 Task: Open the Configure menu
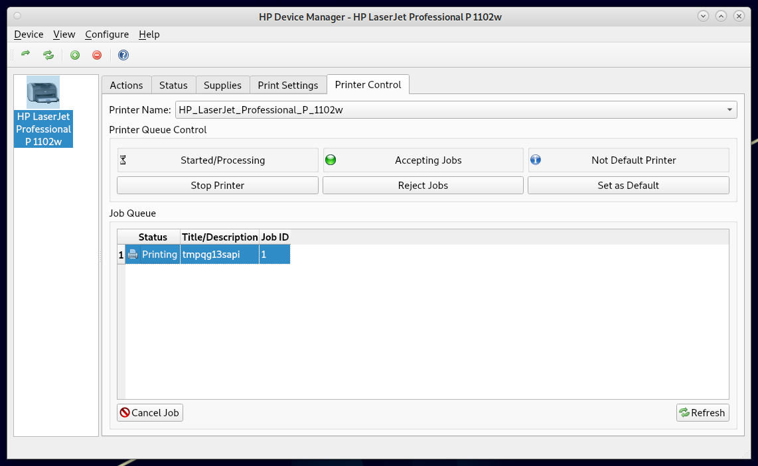coord(107,34)
